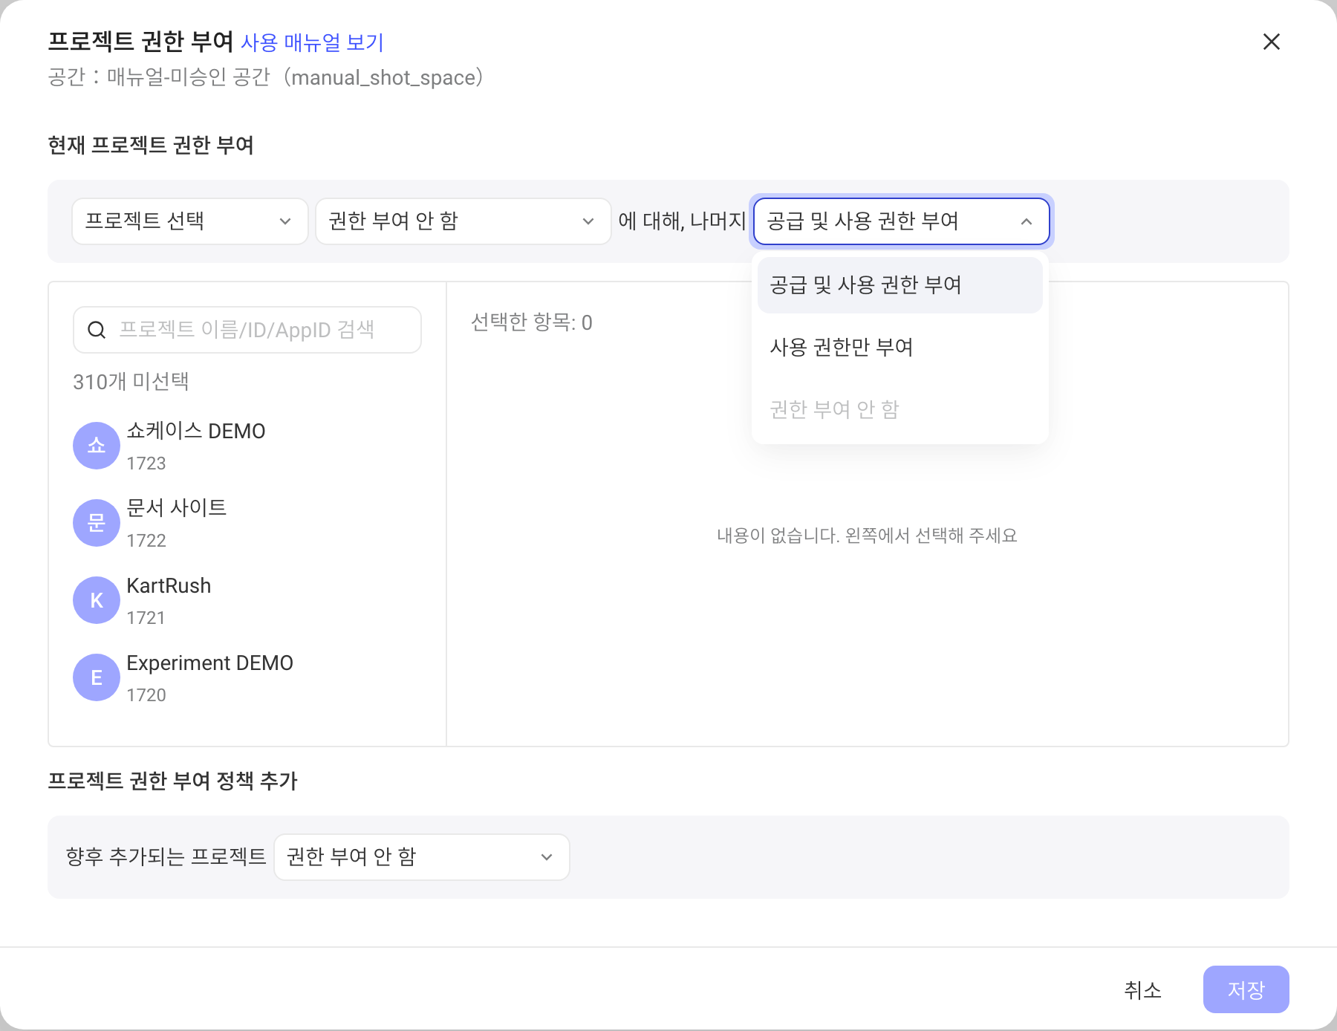Click the 쇼케이스 DEMO avatar icon

(x=97, y=446)
